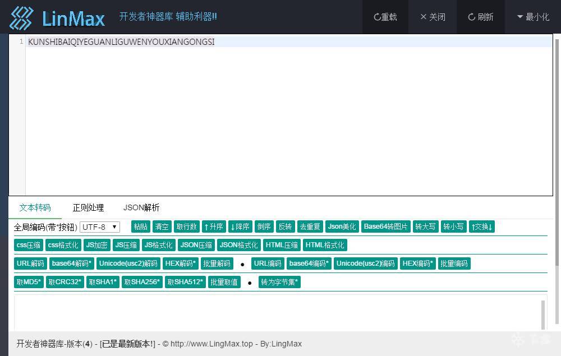Click the 刷新 refresh button

[x=481, y=17]
